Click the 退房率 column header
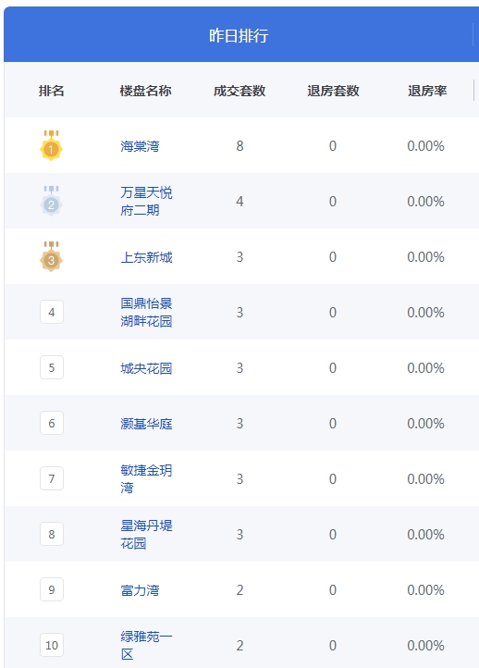This screenshot has height=668, width=479. (x=427, y=91)
